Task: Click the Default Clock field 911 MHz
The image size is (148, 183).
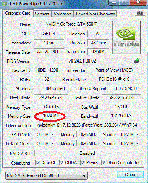Action: (45, 143)
